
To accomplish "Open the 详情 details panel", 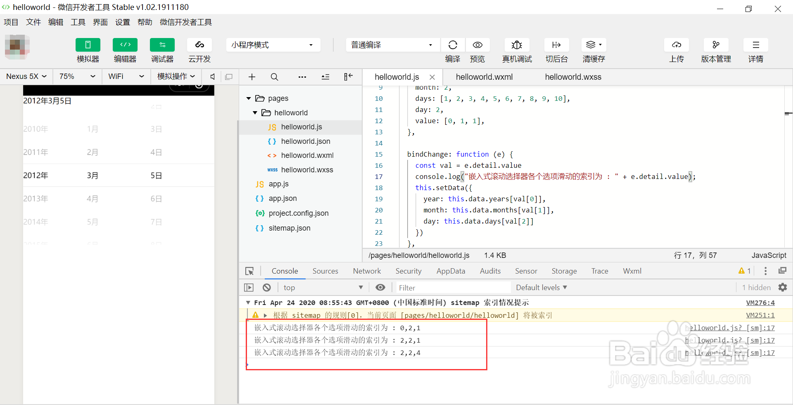I will (755, 45).
